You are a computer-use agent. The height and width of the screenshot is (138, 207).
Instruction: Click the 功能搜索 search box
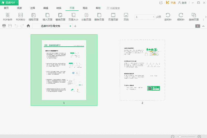(113, 8)
